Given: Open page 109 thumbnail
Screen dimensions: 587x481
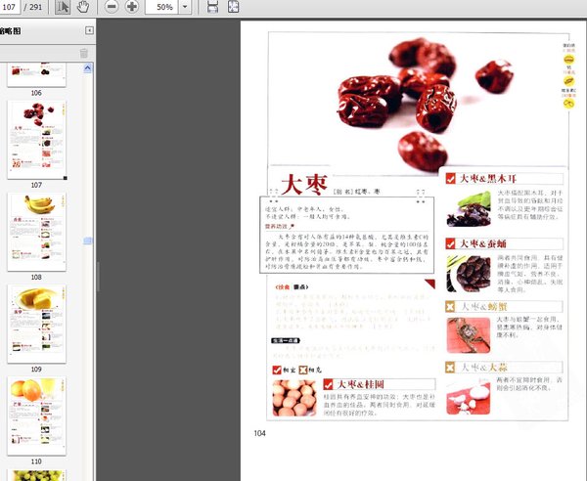Looking at the screenshot, I should click(36, 324).
